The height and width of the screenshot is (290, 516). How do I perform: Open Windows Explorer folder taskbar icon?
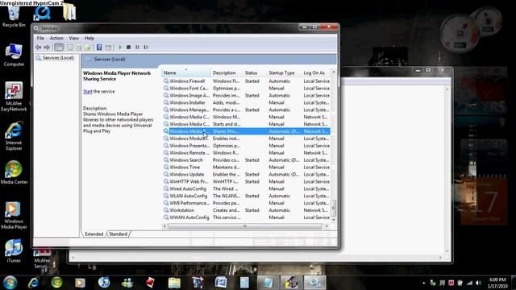click(x=174, y=283)
